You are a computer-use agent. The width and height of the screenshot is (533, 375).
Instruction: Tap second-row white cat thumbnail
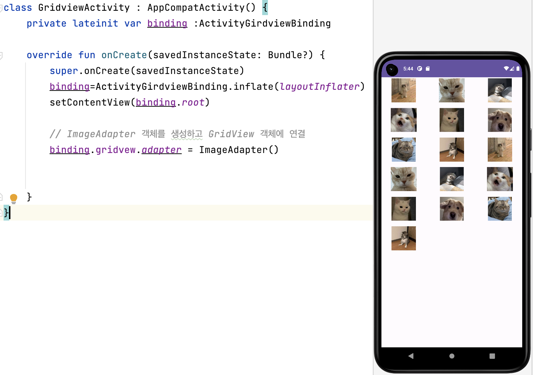(x=452, y=120)
